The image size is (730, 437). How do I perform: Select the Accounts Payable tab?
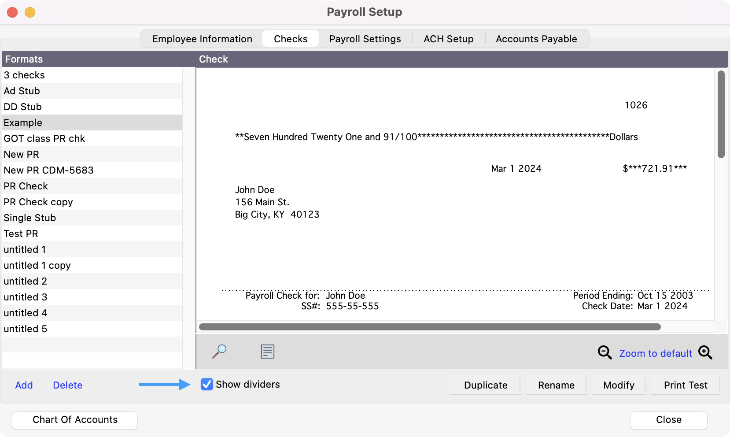[x=536, y=39]
